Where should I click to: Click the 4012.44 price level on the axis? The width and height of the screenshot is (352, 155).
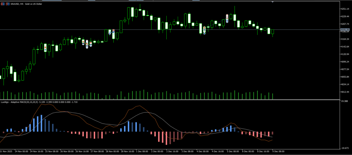[345, 92]
